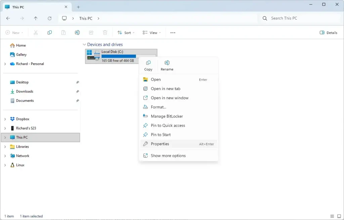Click the Cut scissors icon in toolbar

pyautogui.click(x=36, y=32)
